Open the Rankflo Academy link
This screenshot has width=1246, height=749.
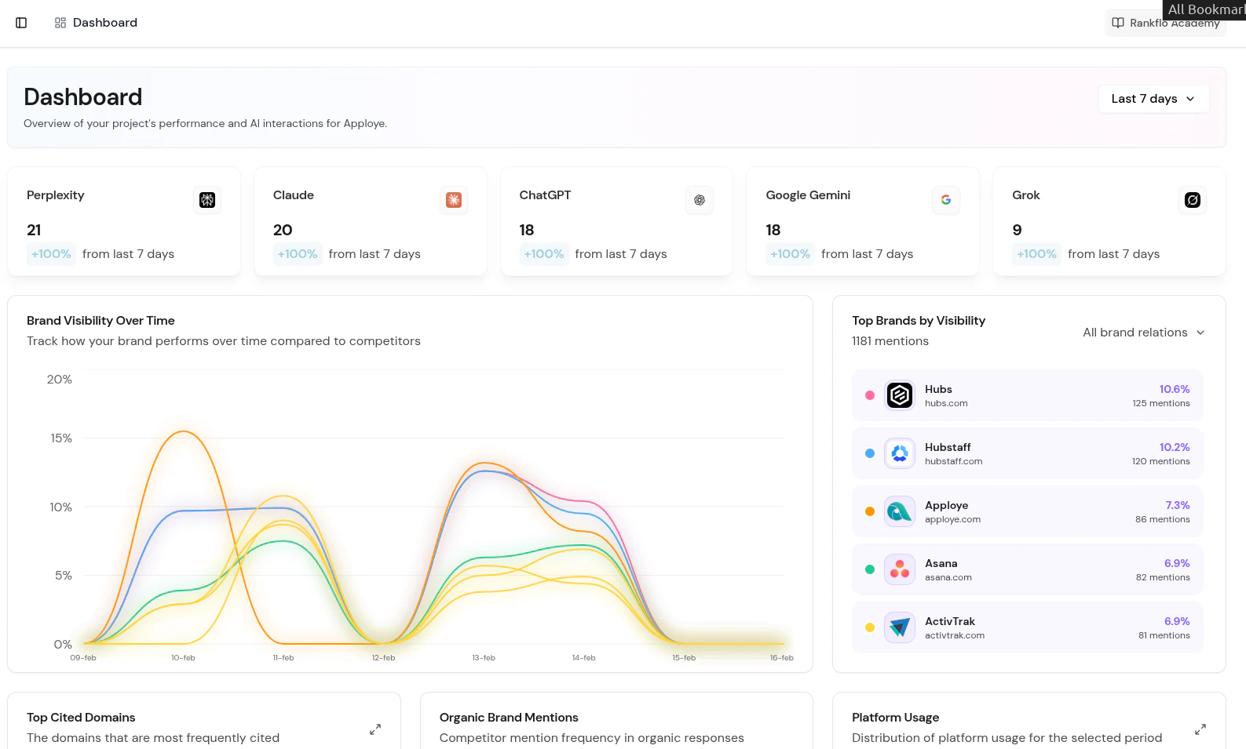pos(1166,23)
